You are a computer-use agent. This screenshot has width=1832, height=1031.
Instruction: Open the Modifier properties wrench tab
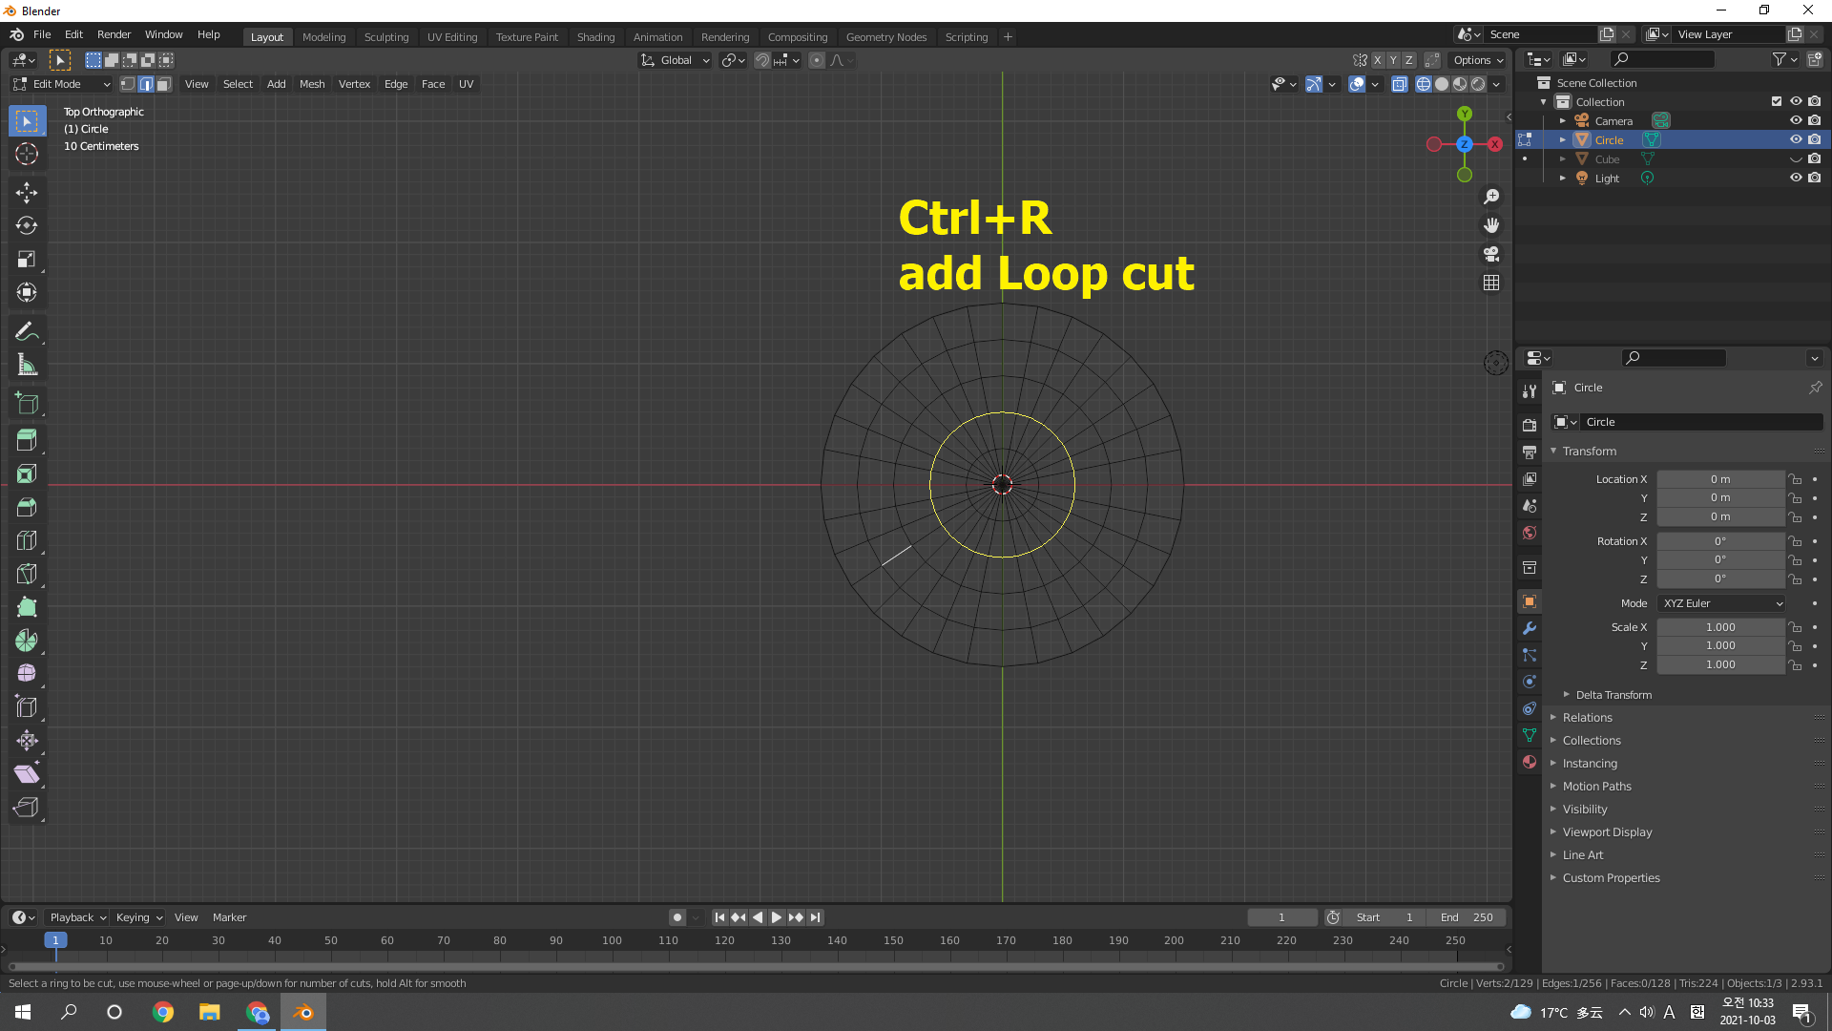point(1530,628)
